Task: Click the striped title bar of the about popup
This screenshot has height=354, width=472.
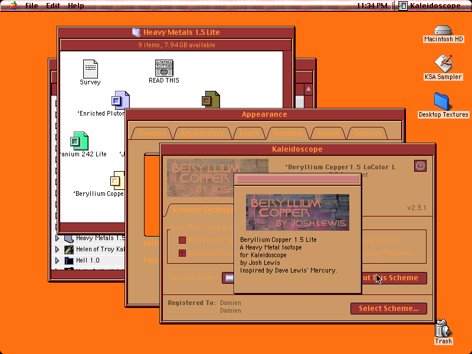Action: tap(297, 179)
